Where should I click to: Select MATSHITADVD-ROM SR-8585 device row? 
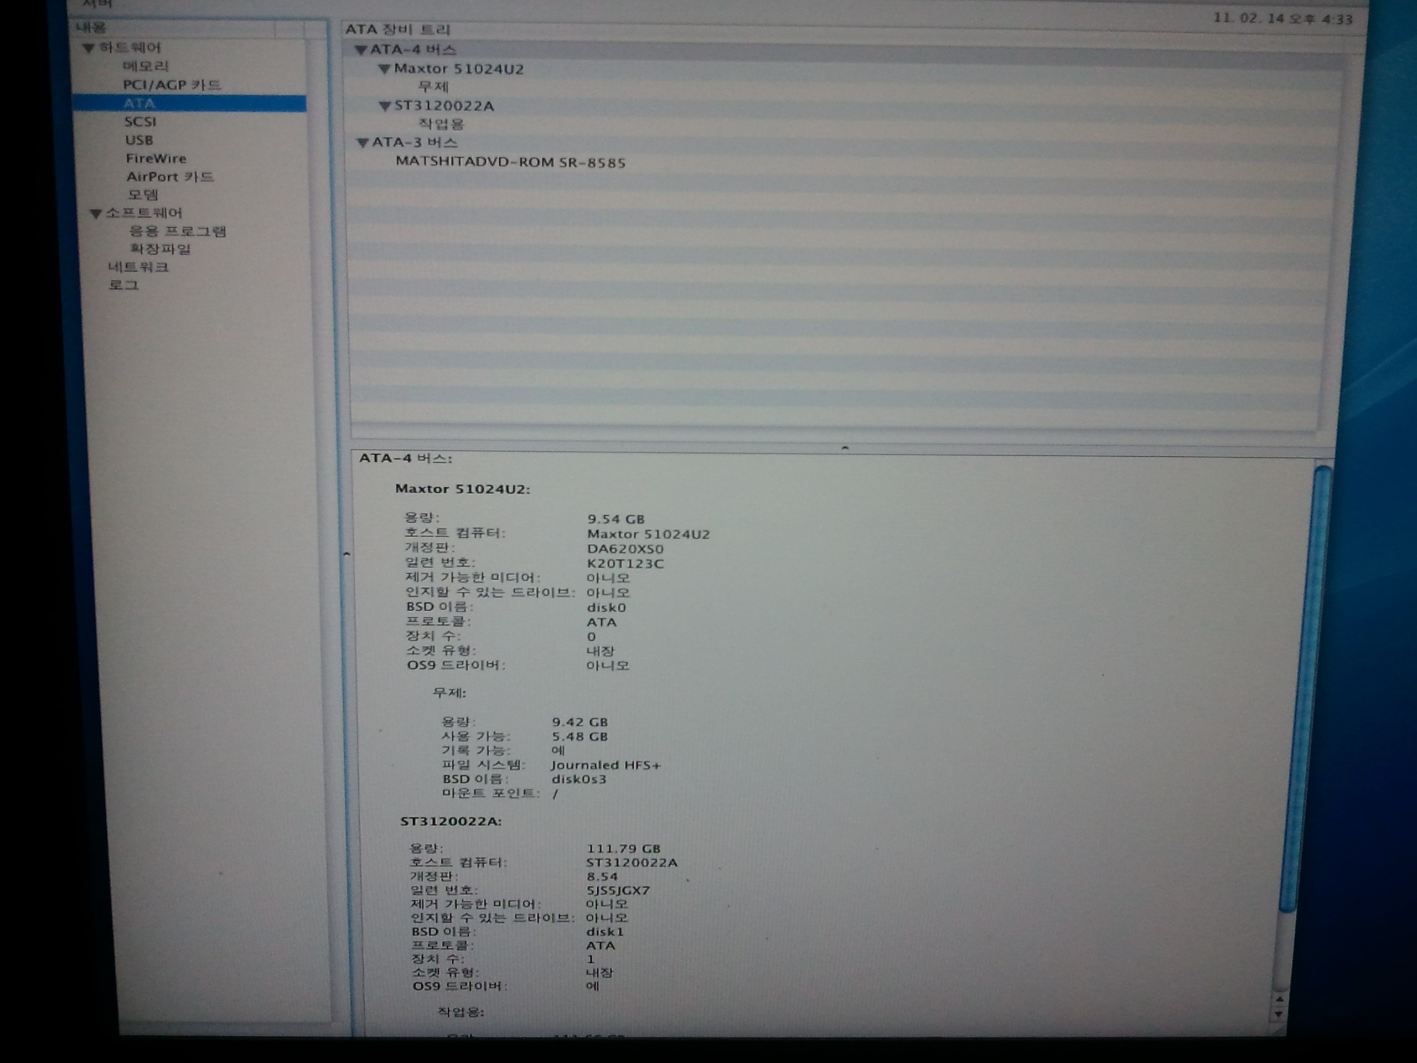[x=510, y=162]
